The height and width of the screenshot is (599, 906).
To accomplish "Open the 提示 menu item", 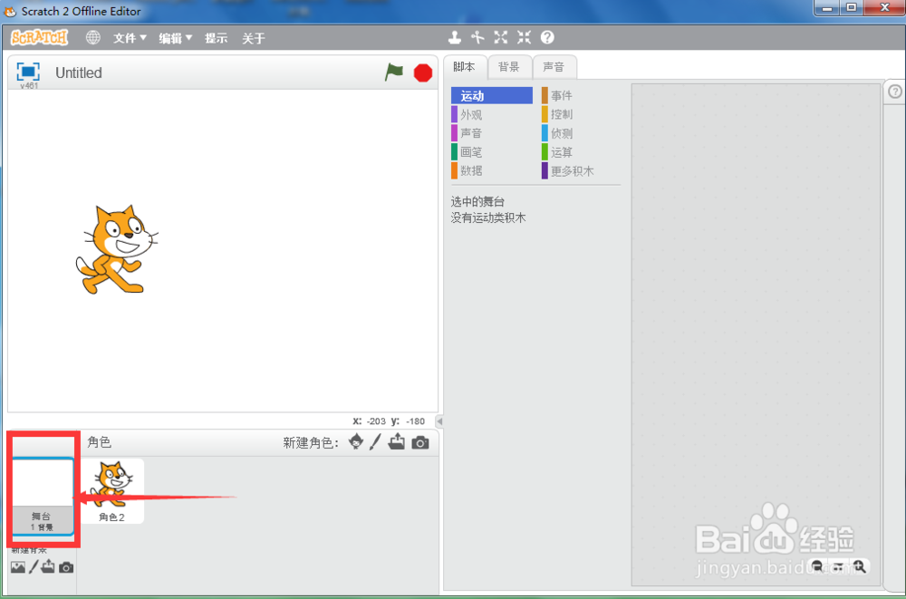I will coord(217,38).
